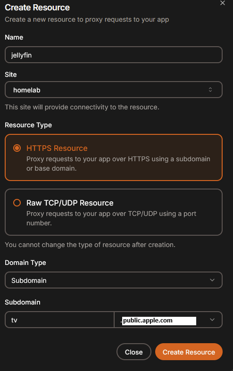The image size is (233, 371).
Task: Open the homelab Site dropdown
Action: pos(114,90)
